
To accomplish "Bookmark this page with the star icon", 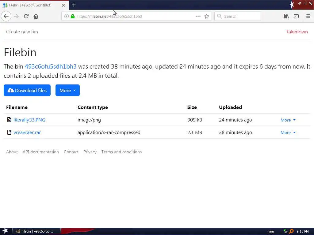I will (x=207, y=16).
